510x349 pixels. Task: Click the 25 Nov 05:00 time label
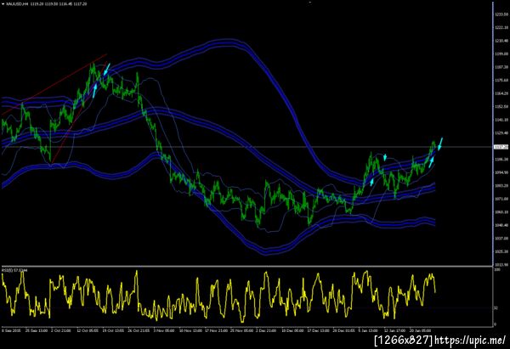(241, 330)
